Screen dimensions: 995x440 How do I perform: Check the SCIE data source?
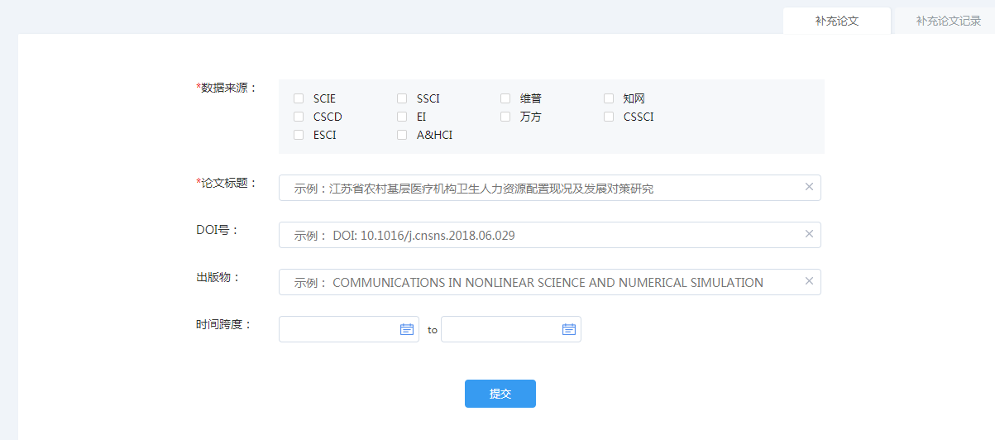coord(299,98)
